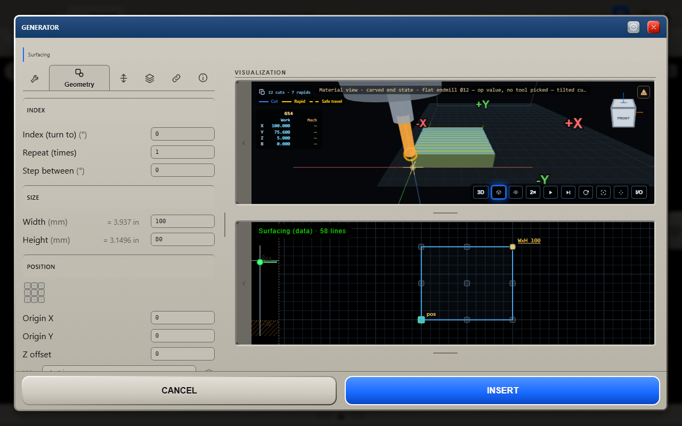This screenshot has width=682, height=426.
Task: Click the Step between input field
Action: point(183,170)
